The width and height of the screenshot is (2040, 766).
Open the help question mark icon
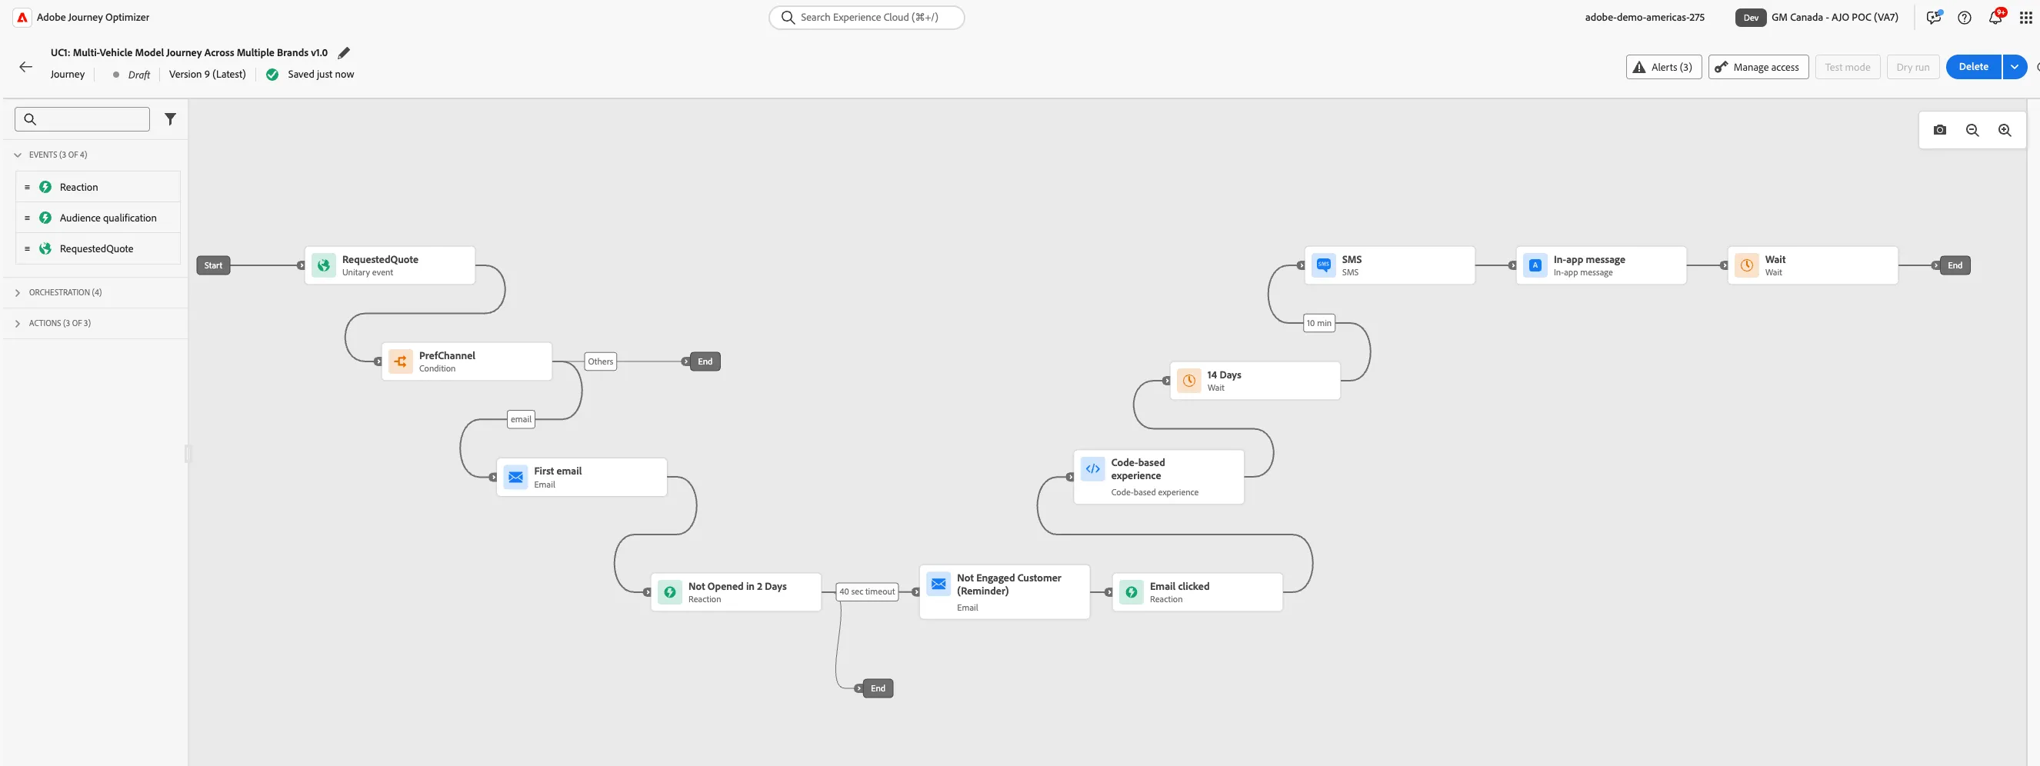tap(1964, 18)
